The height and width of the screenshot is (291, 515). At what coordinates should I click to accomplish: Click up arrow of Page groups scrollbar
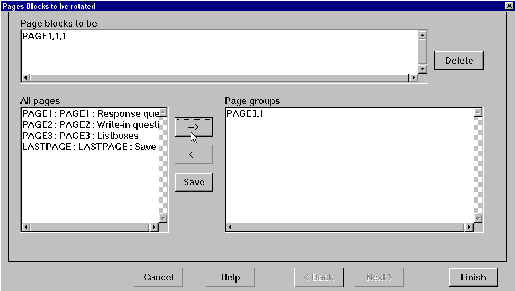pos(478,112)
